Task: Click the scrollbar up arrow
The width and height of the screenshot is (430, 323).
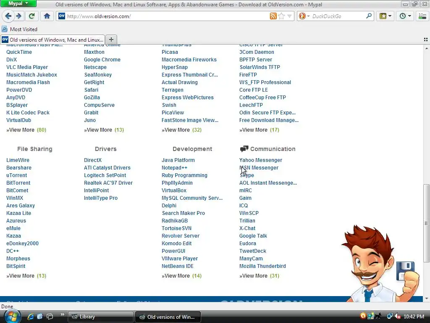Action: point(426,48)
